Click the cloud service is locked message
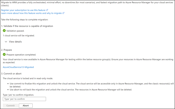This screenshot has height=109, width=175. point(28,78)
